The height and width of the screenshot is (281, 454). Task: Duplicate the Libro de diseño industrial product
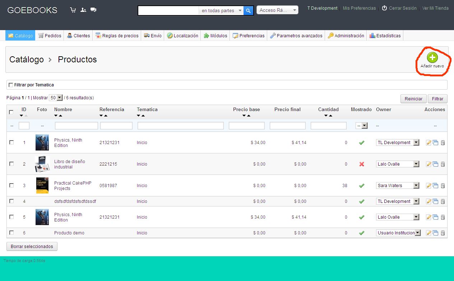(x=435, y=164)
